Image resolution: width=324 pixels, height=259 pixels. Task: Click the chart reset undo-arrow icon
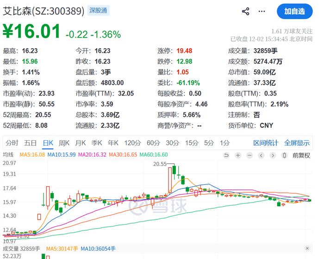point(226,155)
